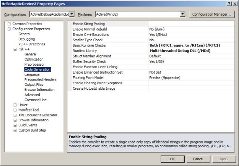Screen dimensions: 239x166
Task: Open the Command Line page
Action: [x=36, y=100]
